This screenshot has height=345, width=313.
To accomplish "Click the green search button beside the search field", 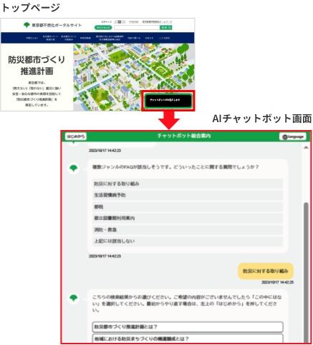I will tap(165, 28).
